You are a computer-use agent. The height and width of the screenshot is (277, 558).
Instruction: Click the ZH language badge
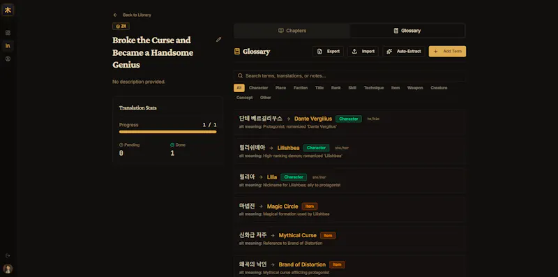(121, 27)
